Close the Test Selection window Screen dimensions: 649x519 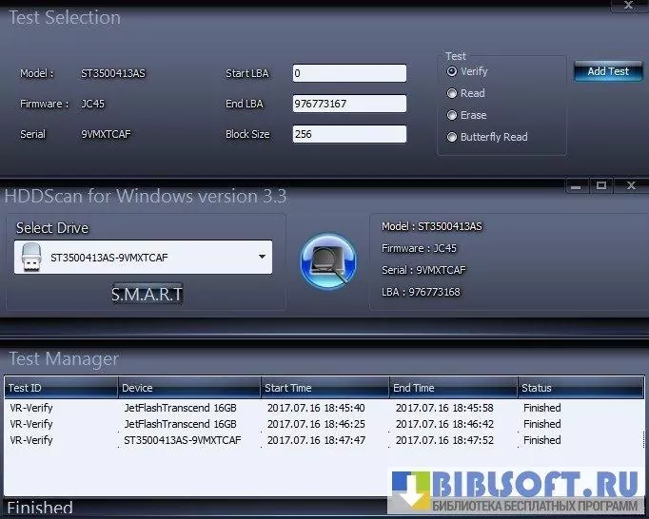pyautogui.click(x=629, y=6)
